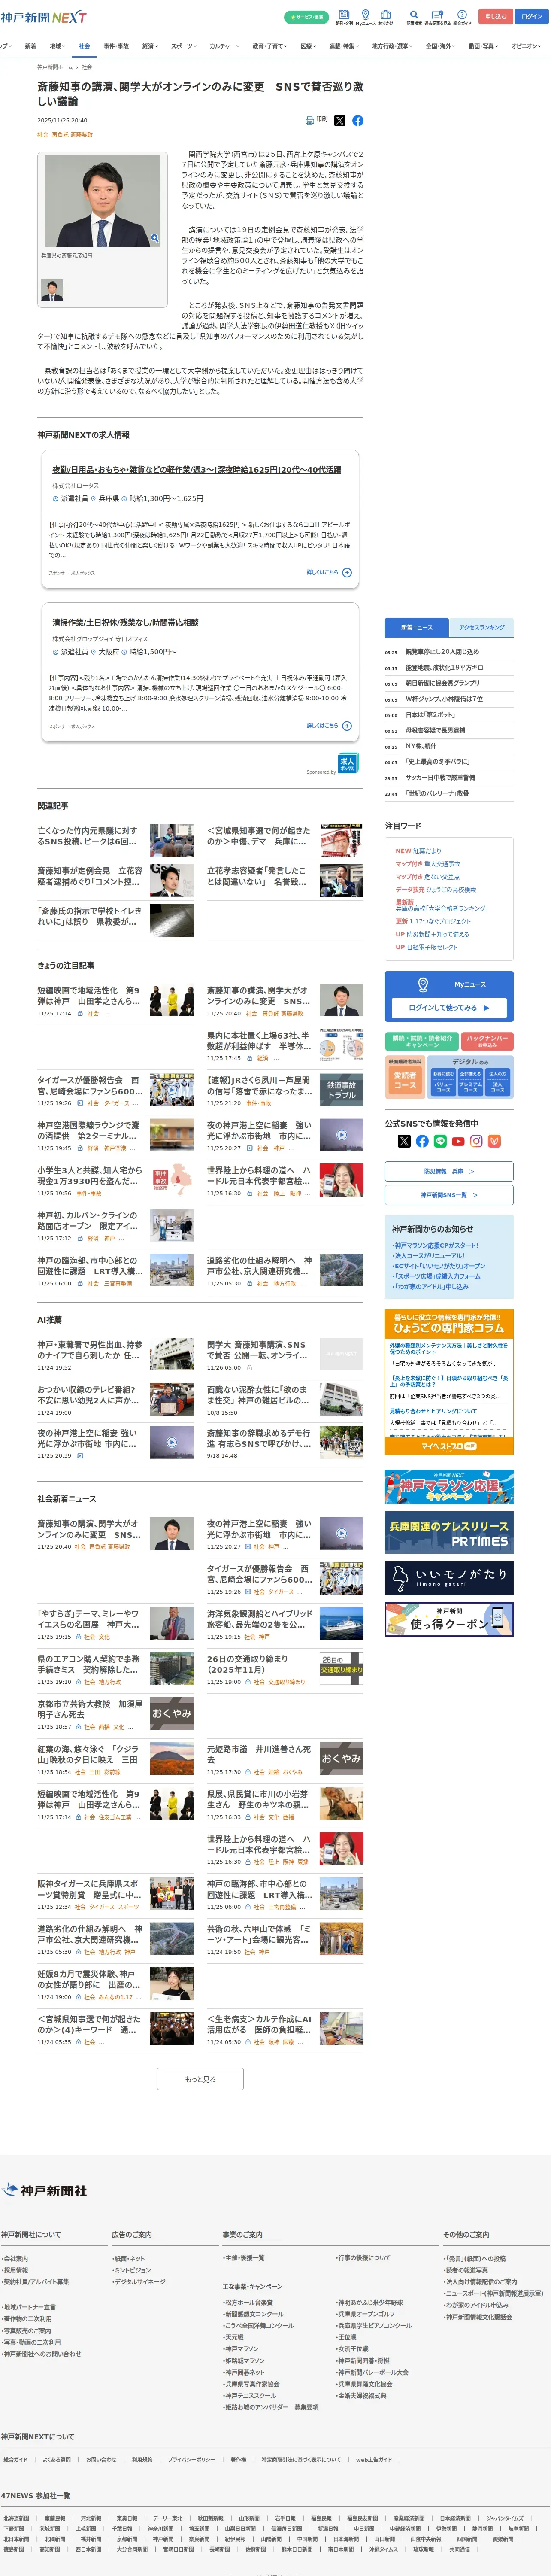Click the もっと見る button
Image resolution: width=551 pixels, height=2576 pixels.
click(200, 2078)
